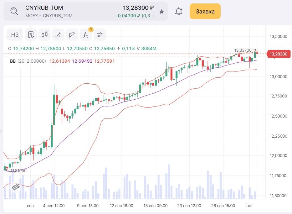
Task: Select the line drawing tool
Action: tap(58, 35)
